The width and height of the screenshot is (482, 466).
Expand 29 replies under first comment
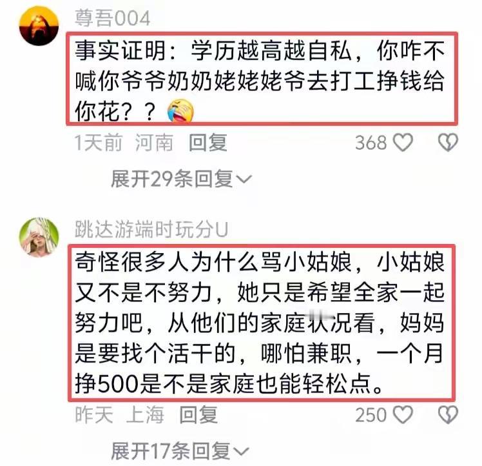(181, 179)
